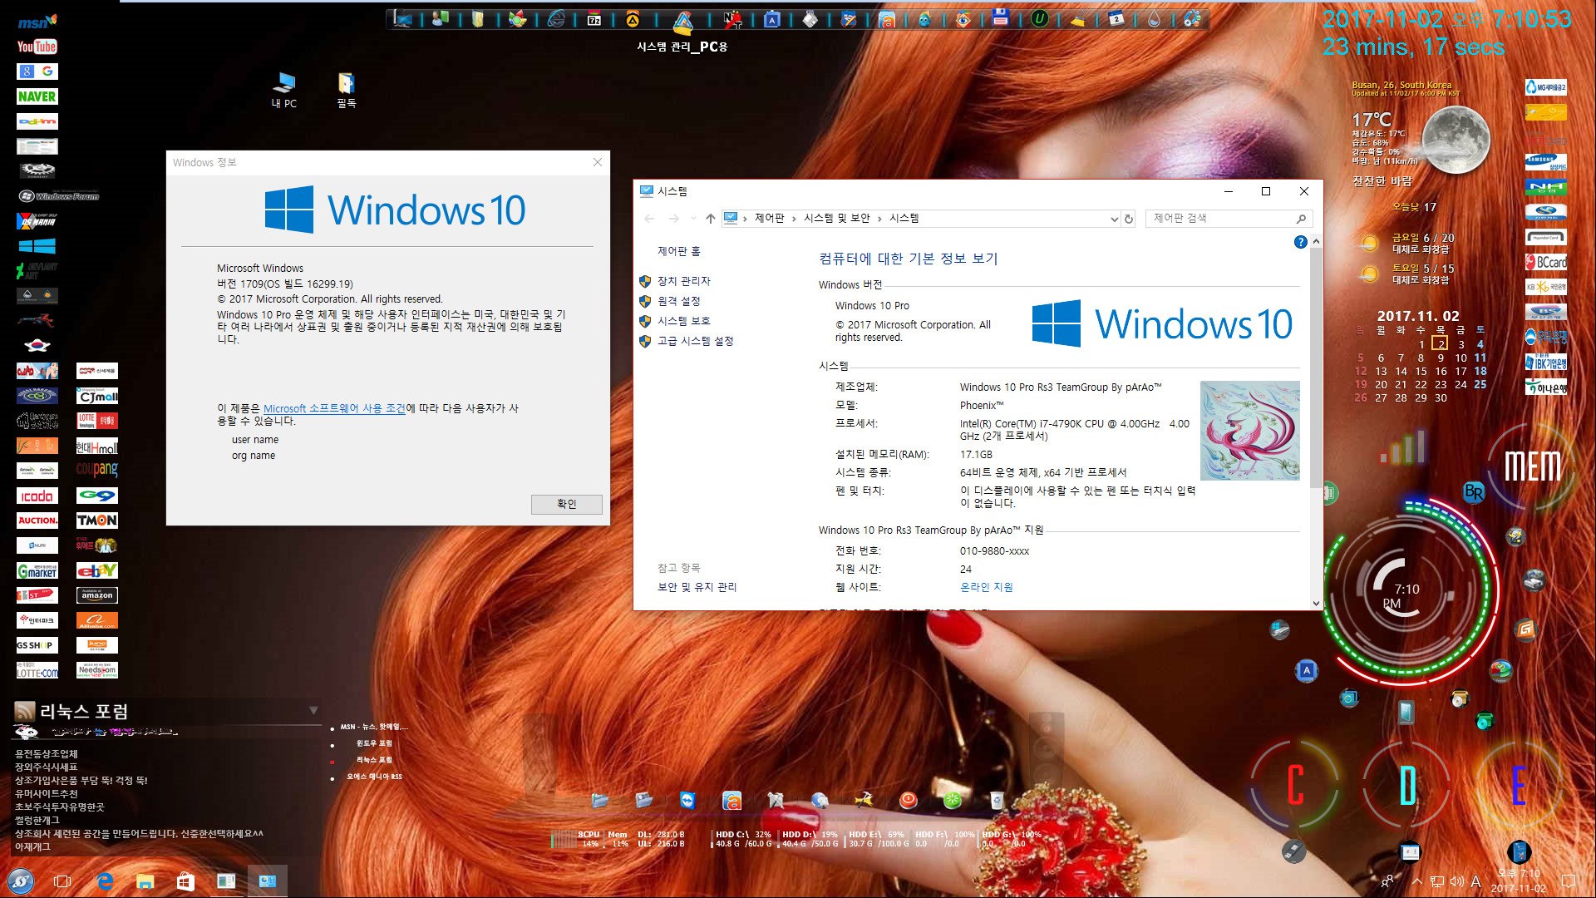Select 시스템 및 보안 breadcrumb
1596x898 pixels.
pyautogui.click(x=836, y=218)
